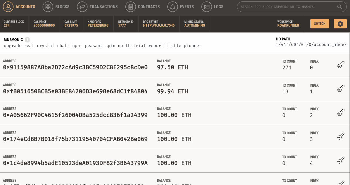Image resolution: width=350 pixels, height=185 pixels.
Task: Click key icon for account index 2
Action: tap(340, 113)
